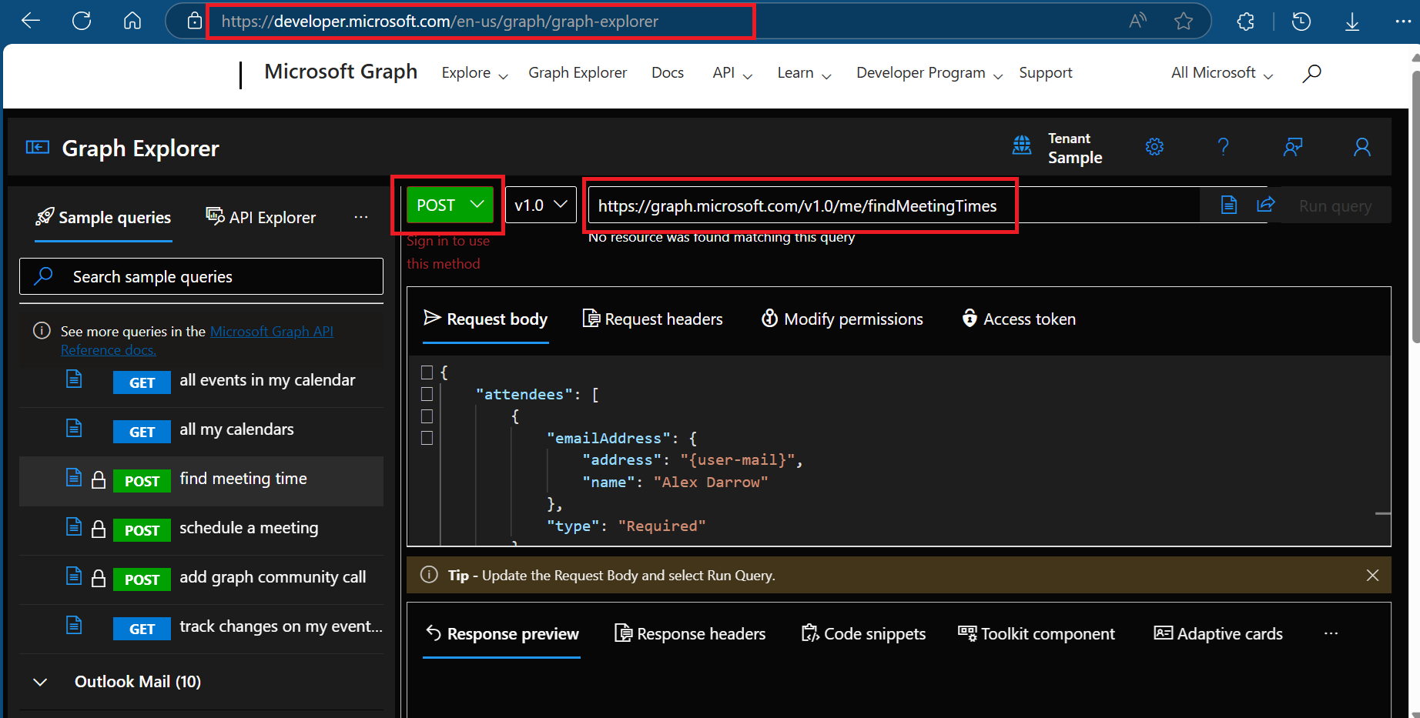This screenshot has height=718, width=1420.
Task: Select the Request headers tab
Action: click(653, 319)
